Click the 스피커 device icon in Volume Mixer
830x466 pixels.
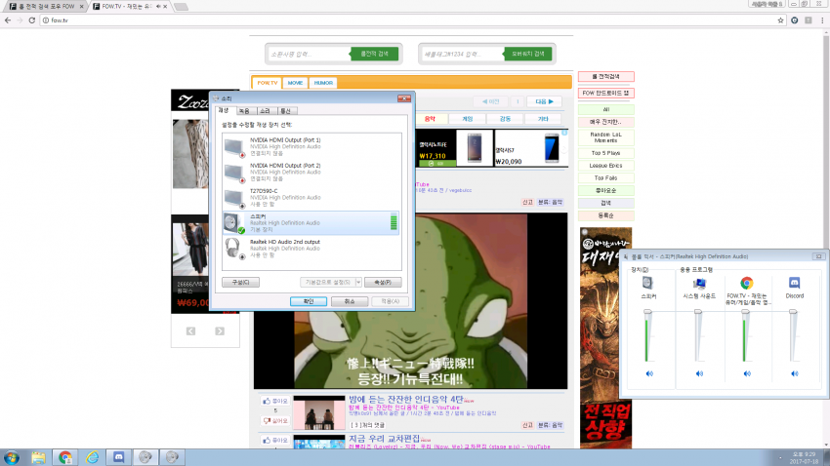point(647,283)
